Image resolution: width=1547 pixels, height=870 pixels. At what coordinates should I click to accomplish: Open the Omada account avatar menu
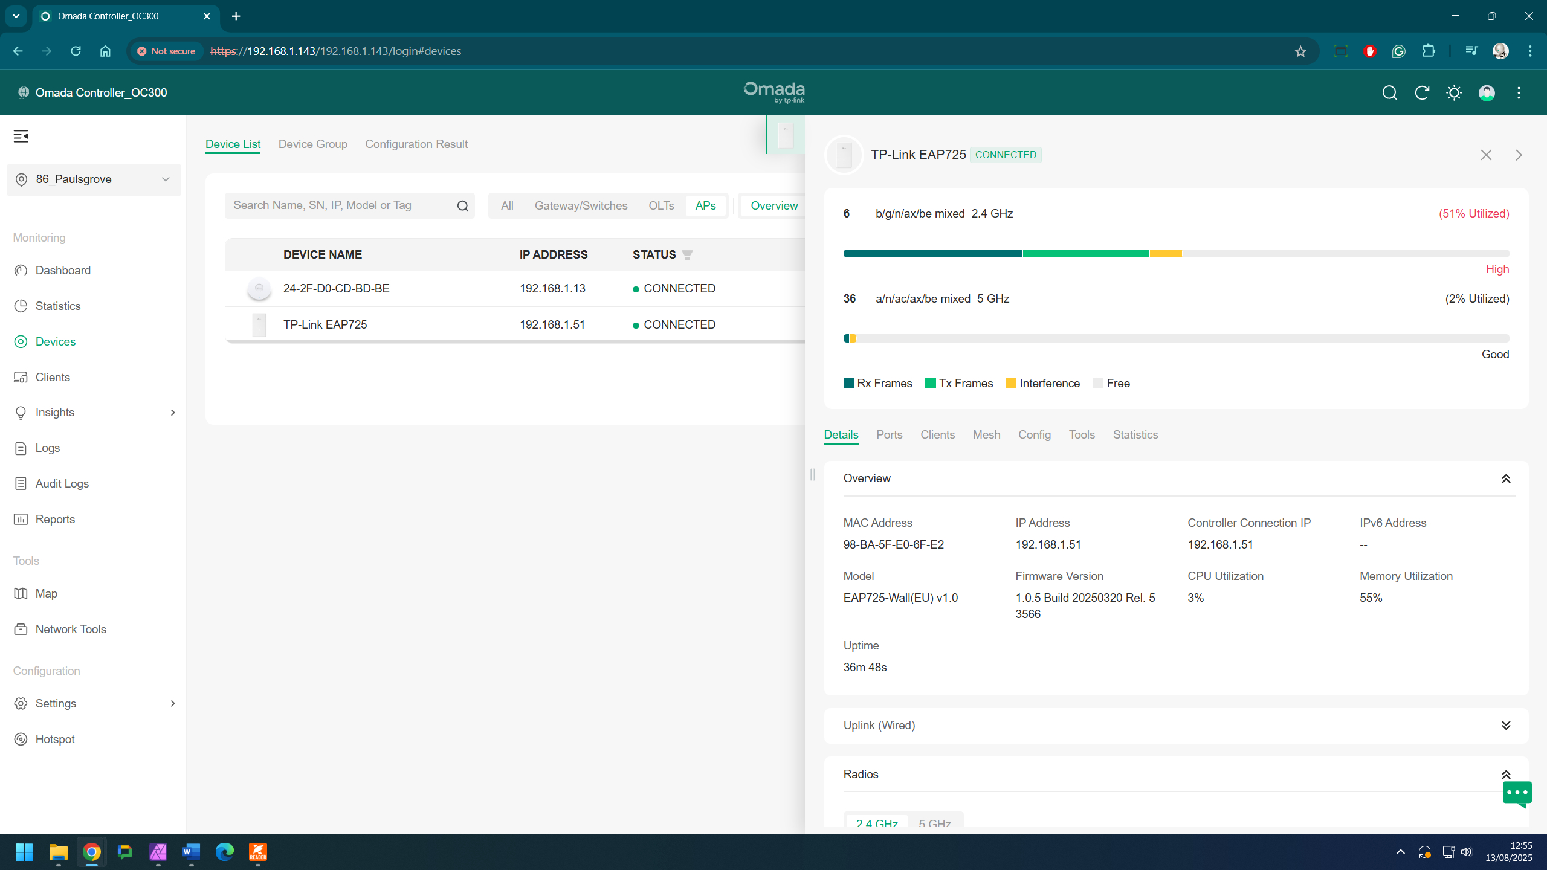point(1487,92)
